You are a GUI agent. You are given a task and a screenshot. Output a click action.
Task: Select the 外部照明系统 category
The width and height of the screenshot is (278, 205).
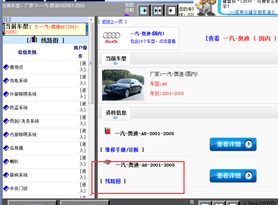click(23, 94)
